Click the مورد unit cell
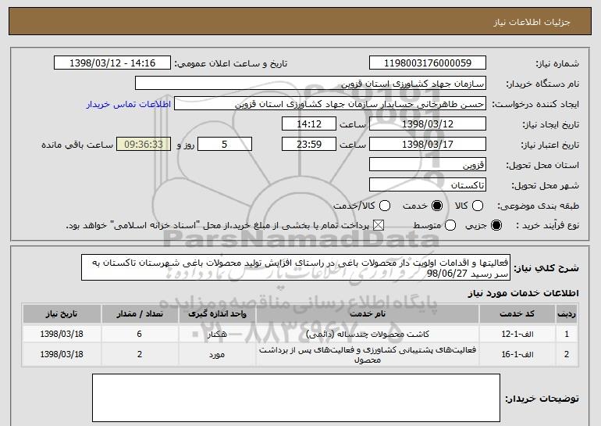601x426 pixels. coord(217,354)
